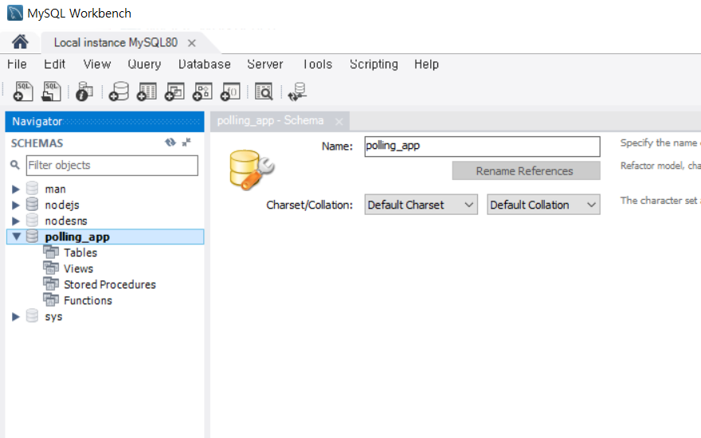Select the Functions node label
This screenshot has height=438, width=701.
click(x=88, y=300)
